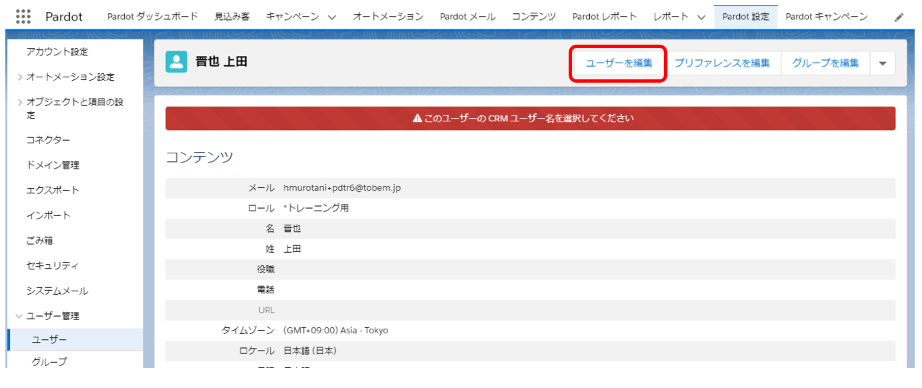Select ユーザー under ユーザー管理
Image resolution: width=922 pixels, height=388 pixels.
75,340
